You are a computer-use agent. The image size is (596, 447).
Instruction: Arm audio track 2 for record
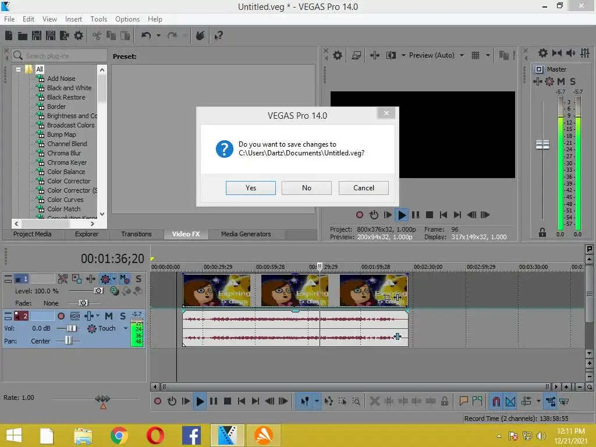[x=61, y=316]
